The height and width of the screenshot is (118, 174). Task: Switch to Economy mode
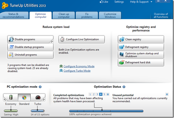click(x=11, y=97)
